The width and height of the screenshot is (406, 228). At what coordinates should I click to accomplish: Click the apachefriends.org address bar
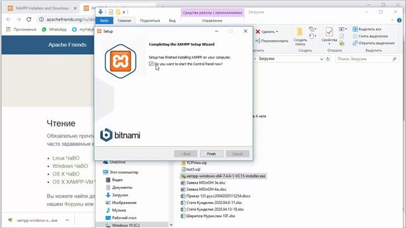(x=70, y=20)
